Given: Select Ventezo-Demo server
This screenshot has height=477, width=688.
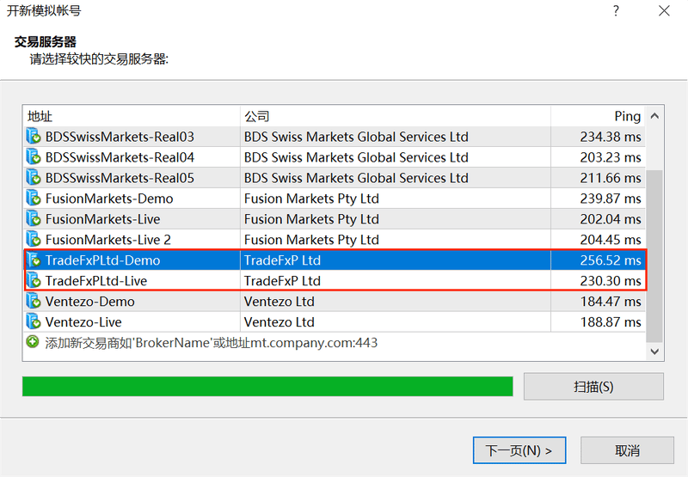Looking at the screenshot, I should coord(335,301).
